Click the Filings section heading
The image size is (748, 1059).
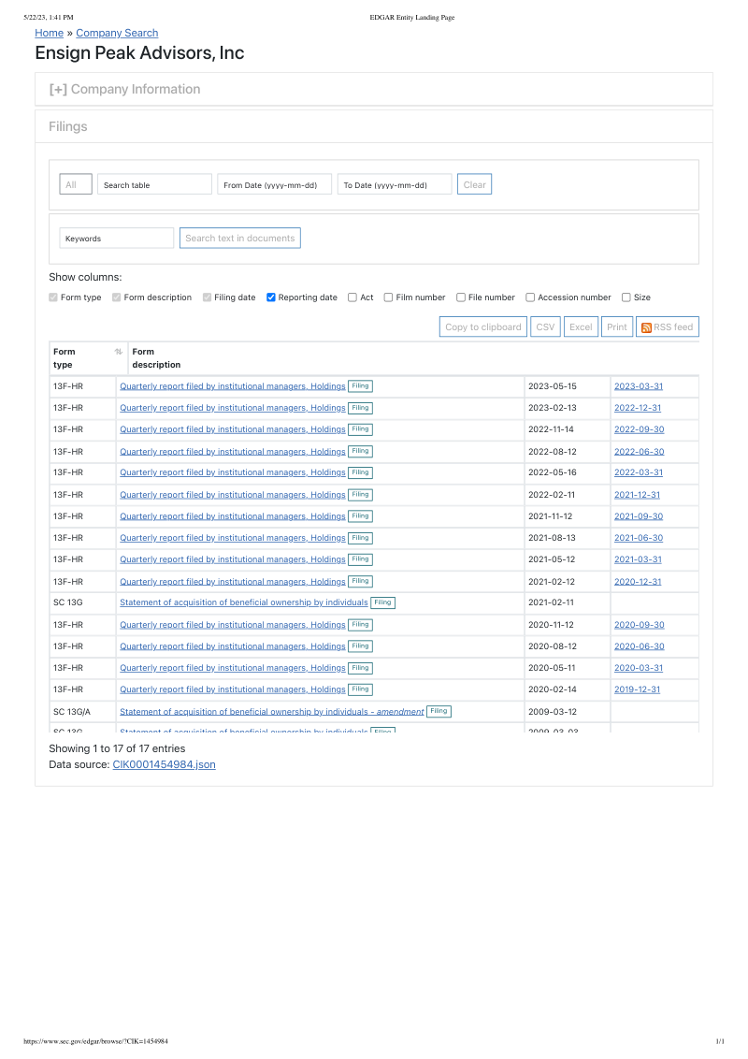point(68,126)
